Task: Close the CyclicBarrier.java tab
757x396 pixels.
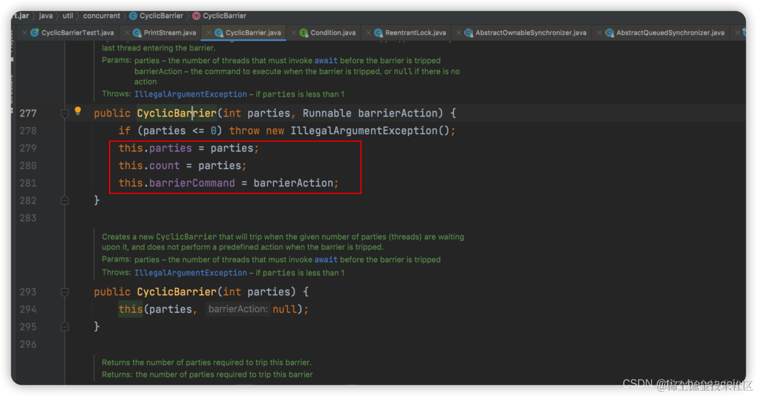Action: (209, 33)
